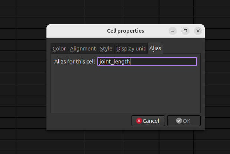The width and height of the screenshot is (230, 154).
Task: Click the empty panel area below the alias field
Action: click(x=125, y=89)
